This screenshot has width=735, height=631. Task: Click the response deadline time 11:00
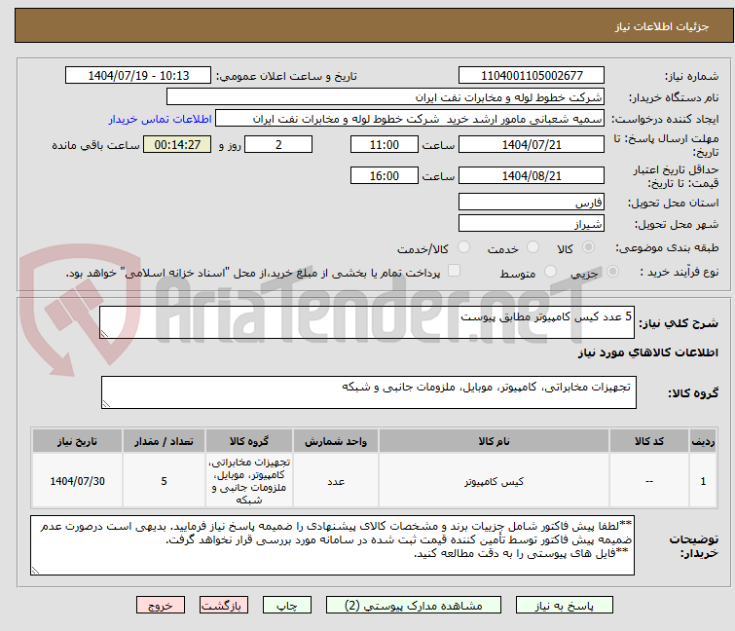(x=385, y=144)
